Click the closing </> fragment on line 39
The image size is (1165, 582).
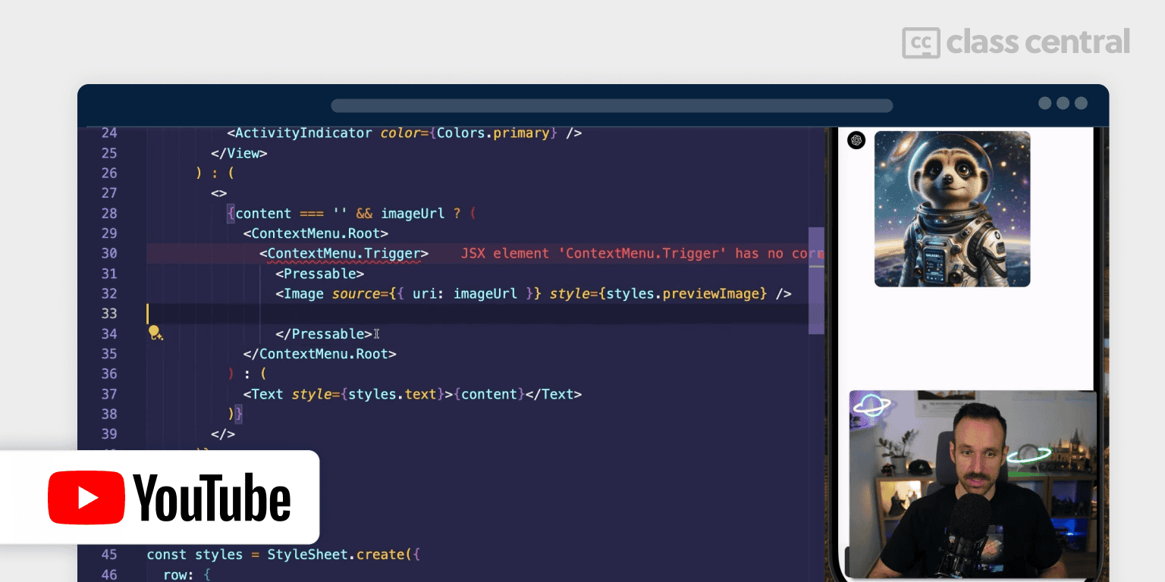223,434
